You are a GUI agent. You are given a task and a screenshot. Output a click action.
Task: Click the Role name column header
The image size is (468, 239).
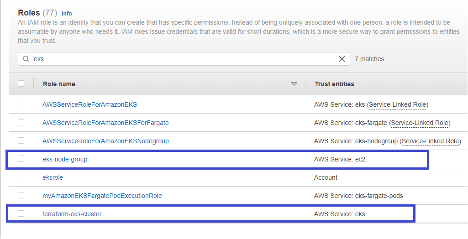pos(59,84)
